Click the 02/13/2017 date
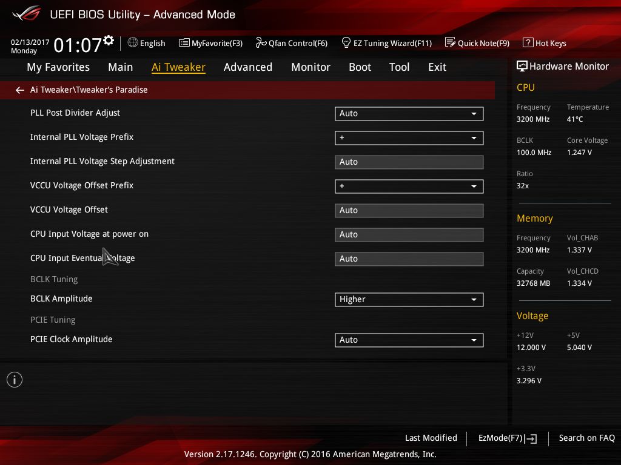 tap(30, 42)
